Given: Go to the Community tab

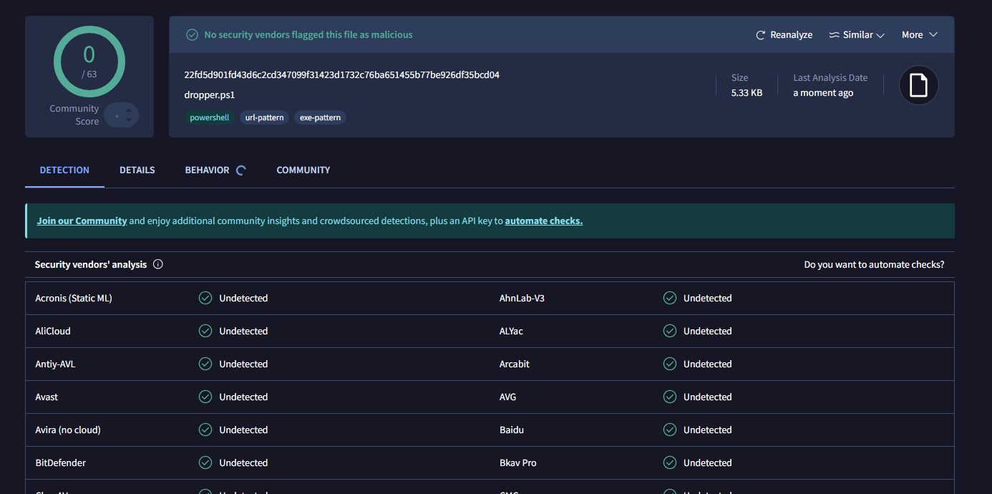Looking at the screenshot, I should [303, 170].
